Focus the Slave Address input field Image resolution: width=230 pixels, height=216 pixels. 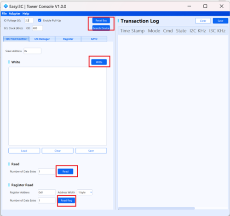coord(32,51)
